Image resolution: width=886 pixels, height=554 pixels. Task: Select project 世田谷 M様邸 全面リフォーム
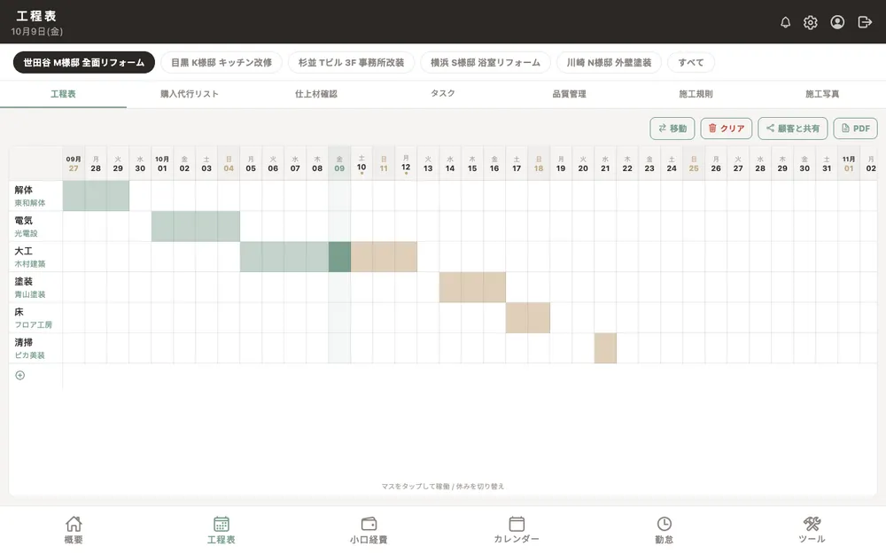coord(83,62)
